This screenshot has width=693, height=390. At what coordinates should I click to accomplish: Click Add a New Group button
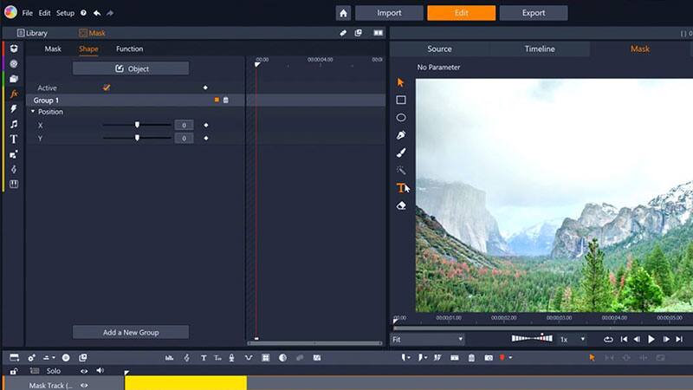[x=131, y=332]
